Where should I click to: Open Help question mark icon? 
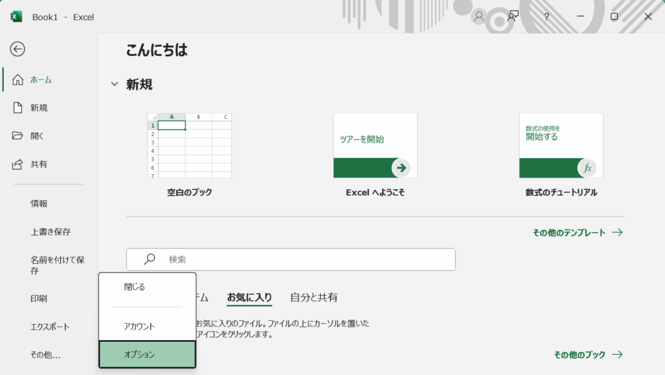pyautogui.click(x=546, y=17)
